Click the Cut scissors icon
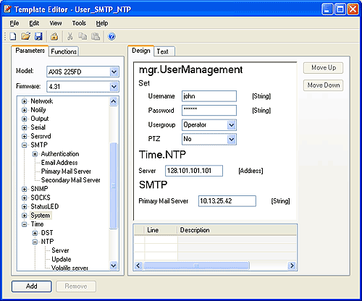Viewport: 362px width, 301px height. click(70, 36)
